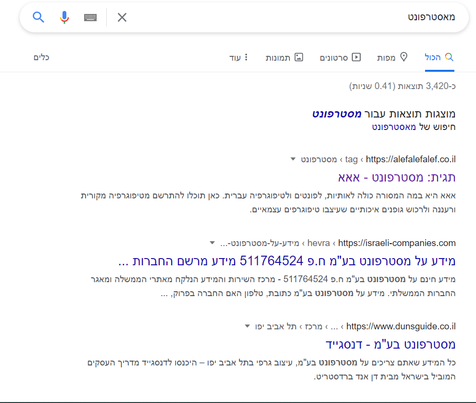Viewport: 476px width, 403px height.
Task: Open the כלים search tools
Action: point(41,57)
